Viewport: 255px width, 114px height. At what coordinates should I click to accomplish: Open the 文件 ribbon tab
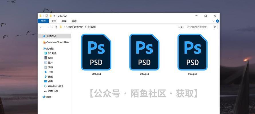pyautogui.click(x=43, y=21)
